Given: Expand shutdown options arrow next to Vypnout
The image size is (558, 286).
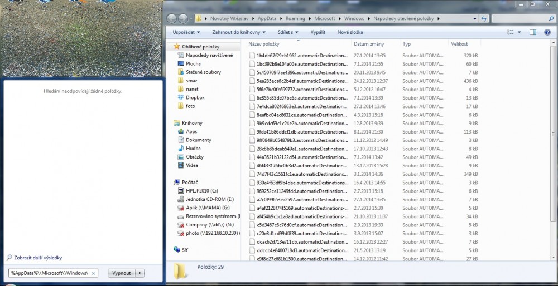Looking at the screenshot, I should (139, 273).
